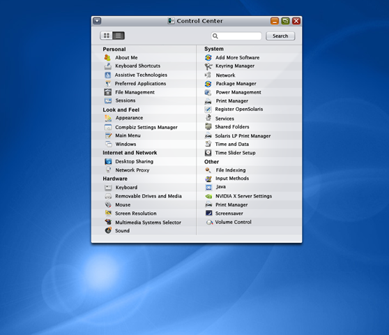Maximize the Control Center window
The width and height of the screenshot is (389, 335).
[x=285, y=21]
